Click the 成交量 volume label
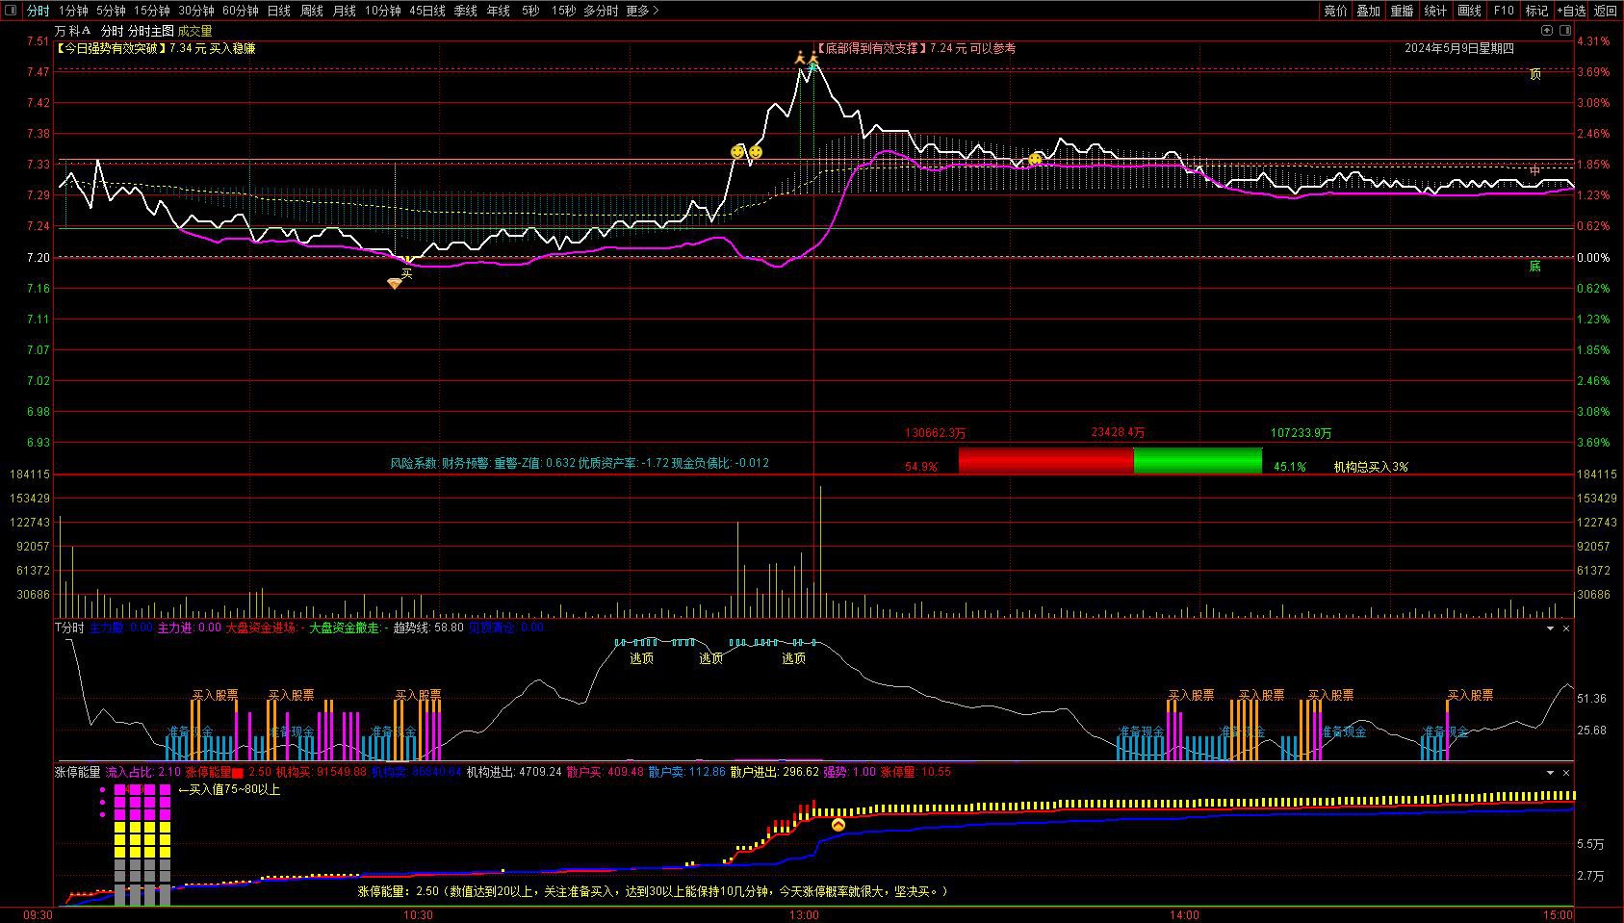 point(195,31)
